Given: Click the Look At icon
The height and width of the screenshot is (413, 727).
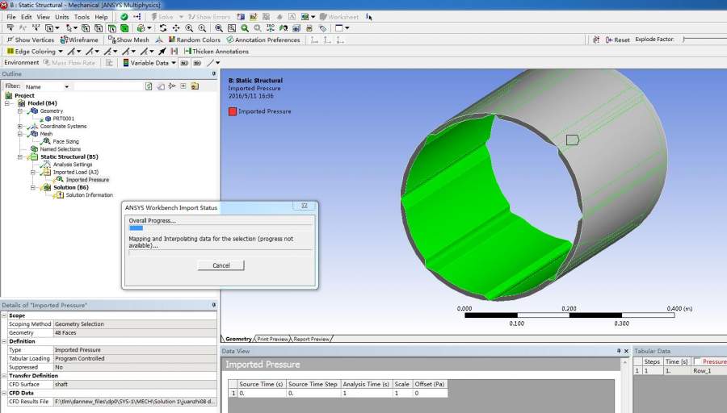Looking at the screenshot, I should coord(284,28).
